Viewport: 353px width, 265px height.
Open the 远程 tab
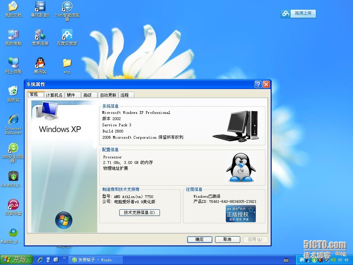[x=127, y=95]
